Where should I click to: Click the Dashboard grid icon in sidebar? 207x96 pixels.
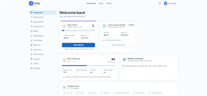coord(31,13)
